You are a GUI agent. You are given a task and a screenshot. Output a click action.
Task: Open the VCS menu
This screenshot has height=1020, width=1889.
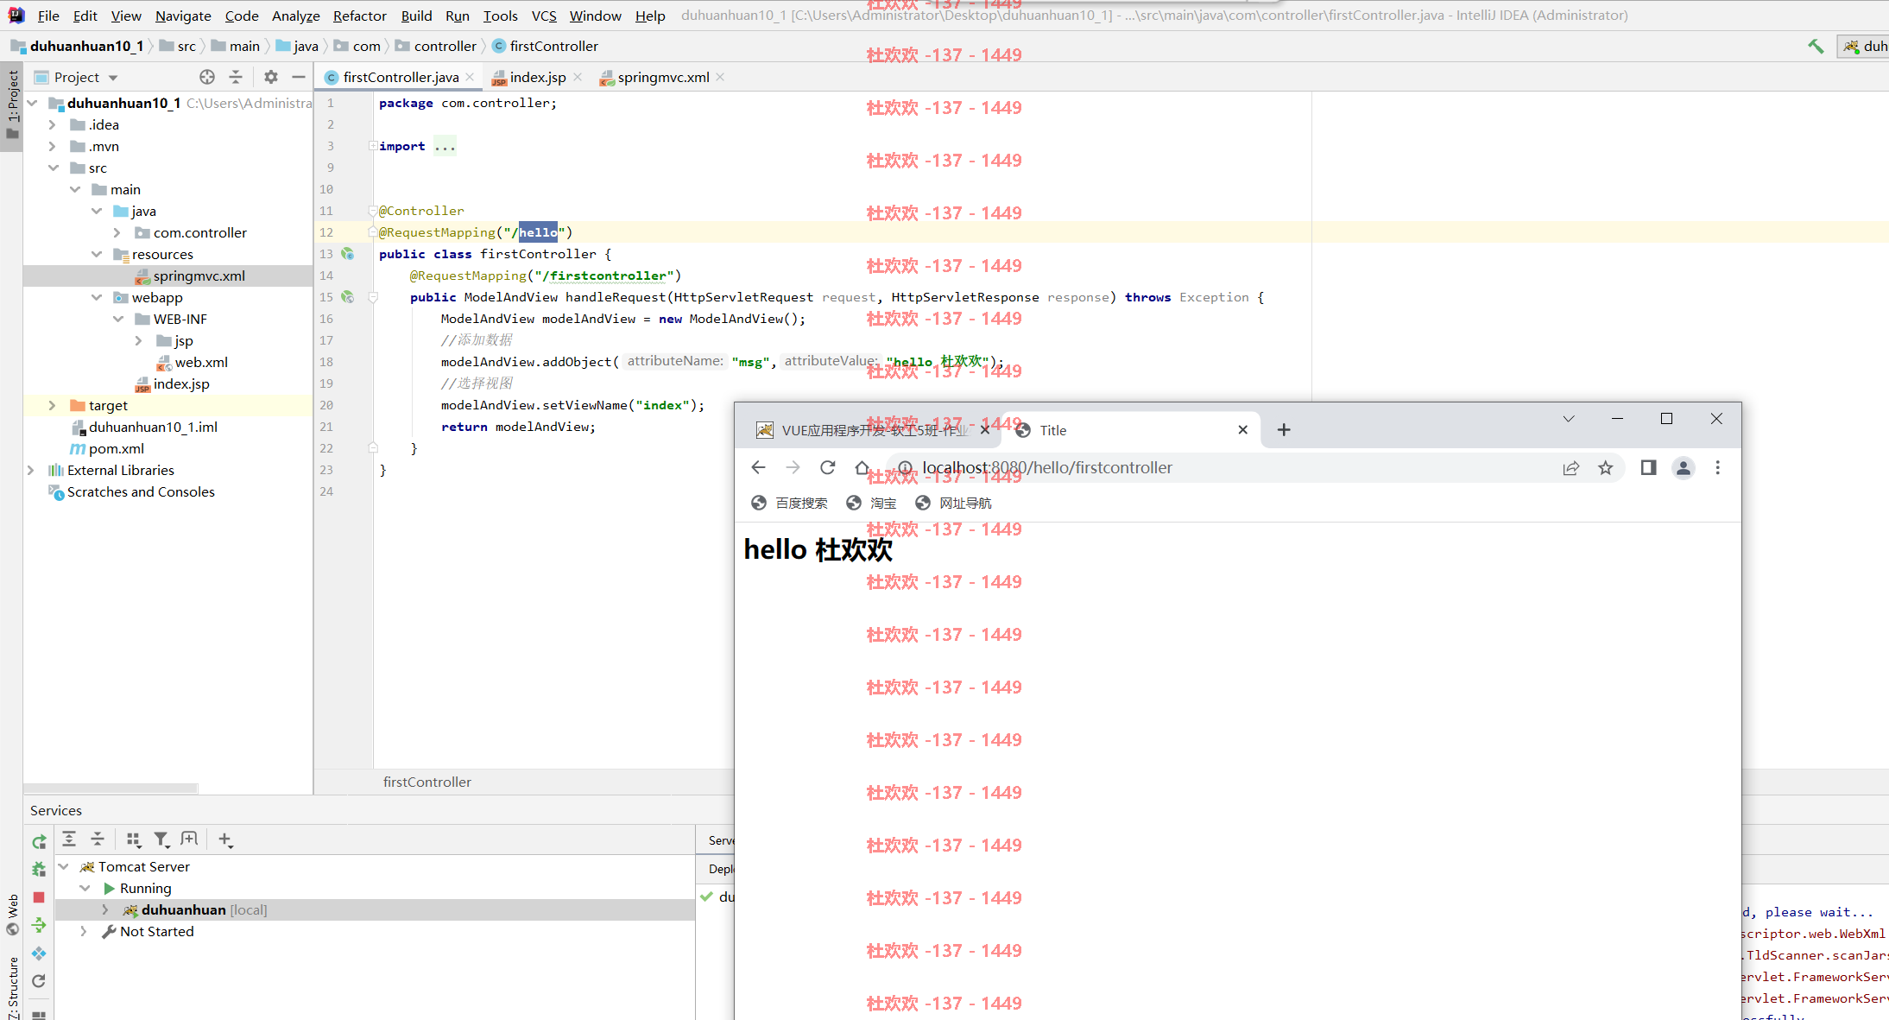pyautogui.click(x=544, y=16)
